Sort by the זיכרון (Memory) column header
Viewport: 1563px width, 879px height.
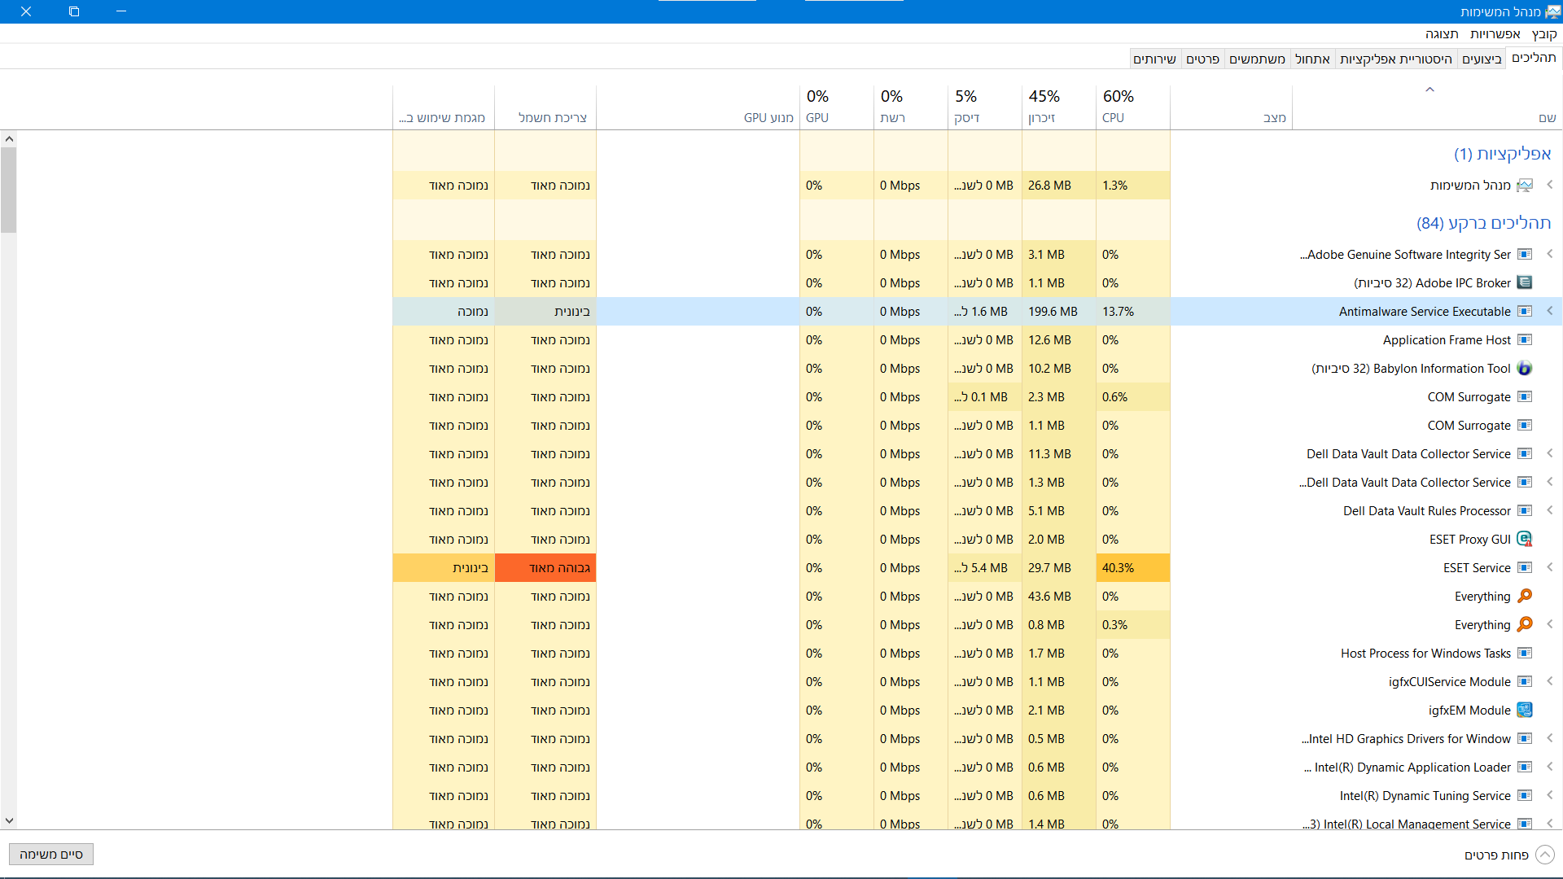(1058, 107)
